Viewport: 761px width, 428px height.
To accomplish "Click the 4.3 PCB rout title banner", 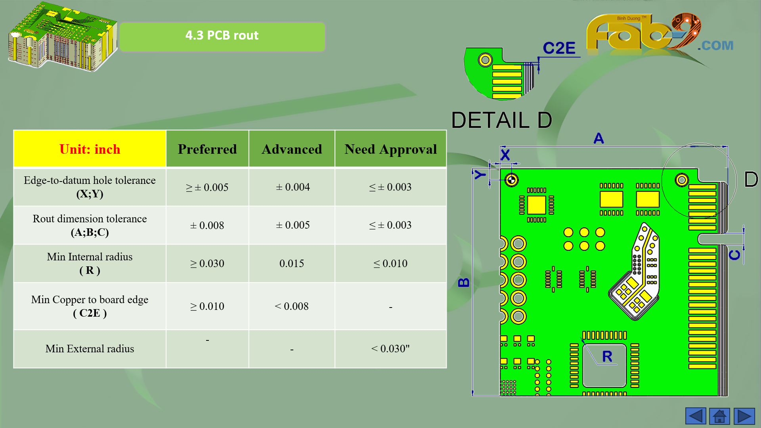I will point(222,36).
